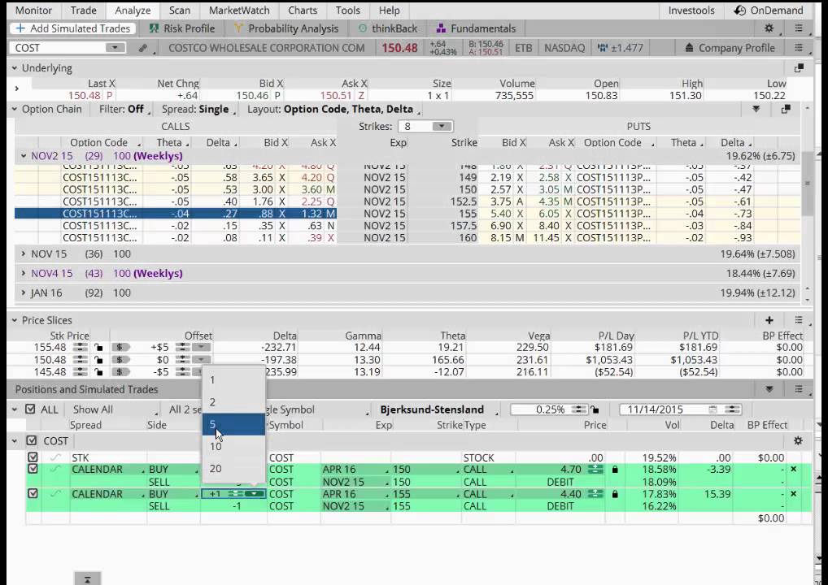This screenshot has width=828, height=585.
Task: Remove the 155 strike calendar trade
Action: pos(793,494)
